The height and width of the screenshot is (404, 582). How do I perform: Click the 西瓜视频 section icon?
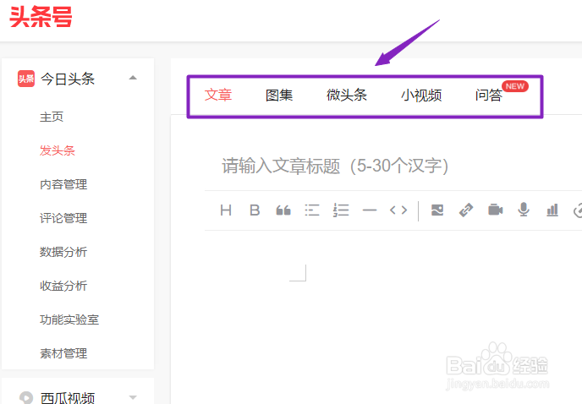pos(26,398)
